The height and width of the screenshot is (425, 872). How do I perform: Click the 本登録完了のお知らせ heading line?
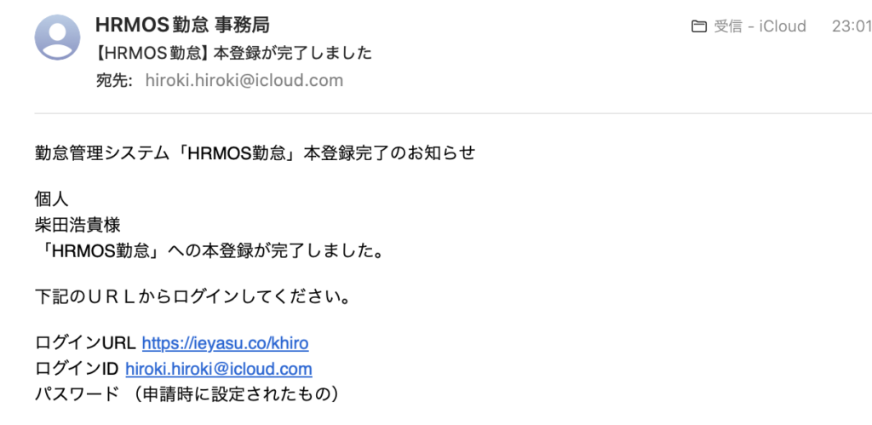[255, 153]
